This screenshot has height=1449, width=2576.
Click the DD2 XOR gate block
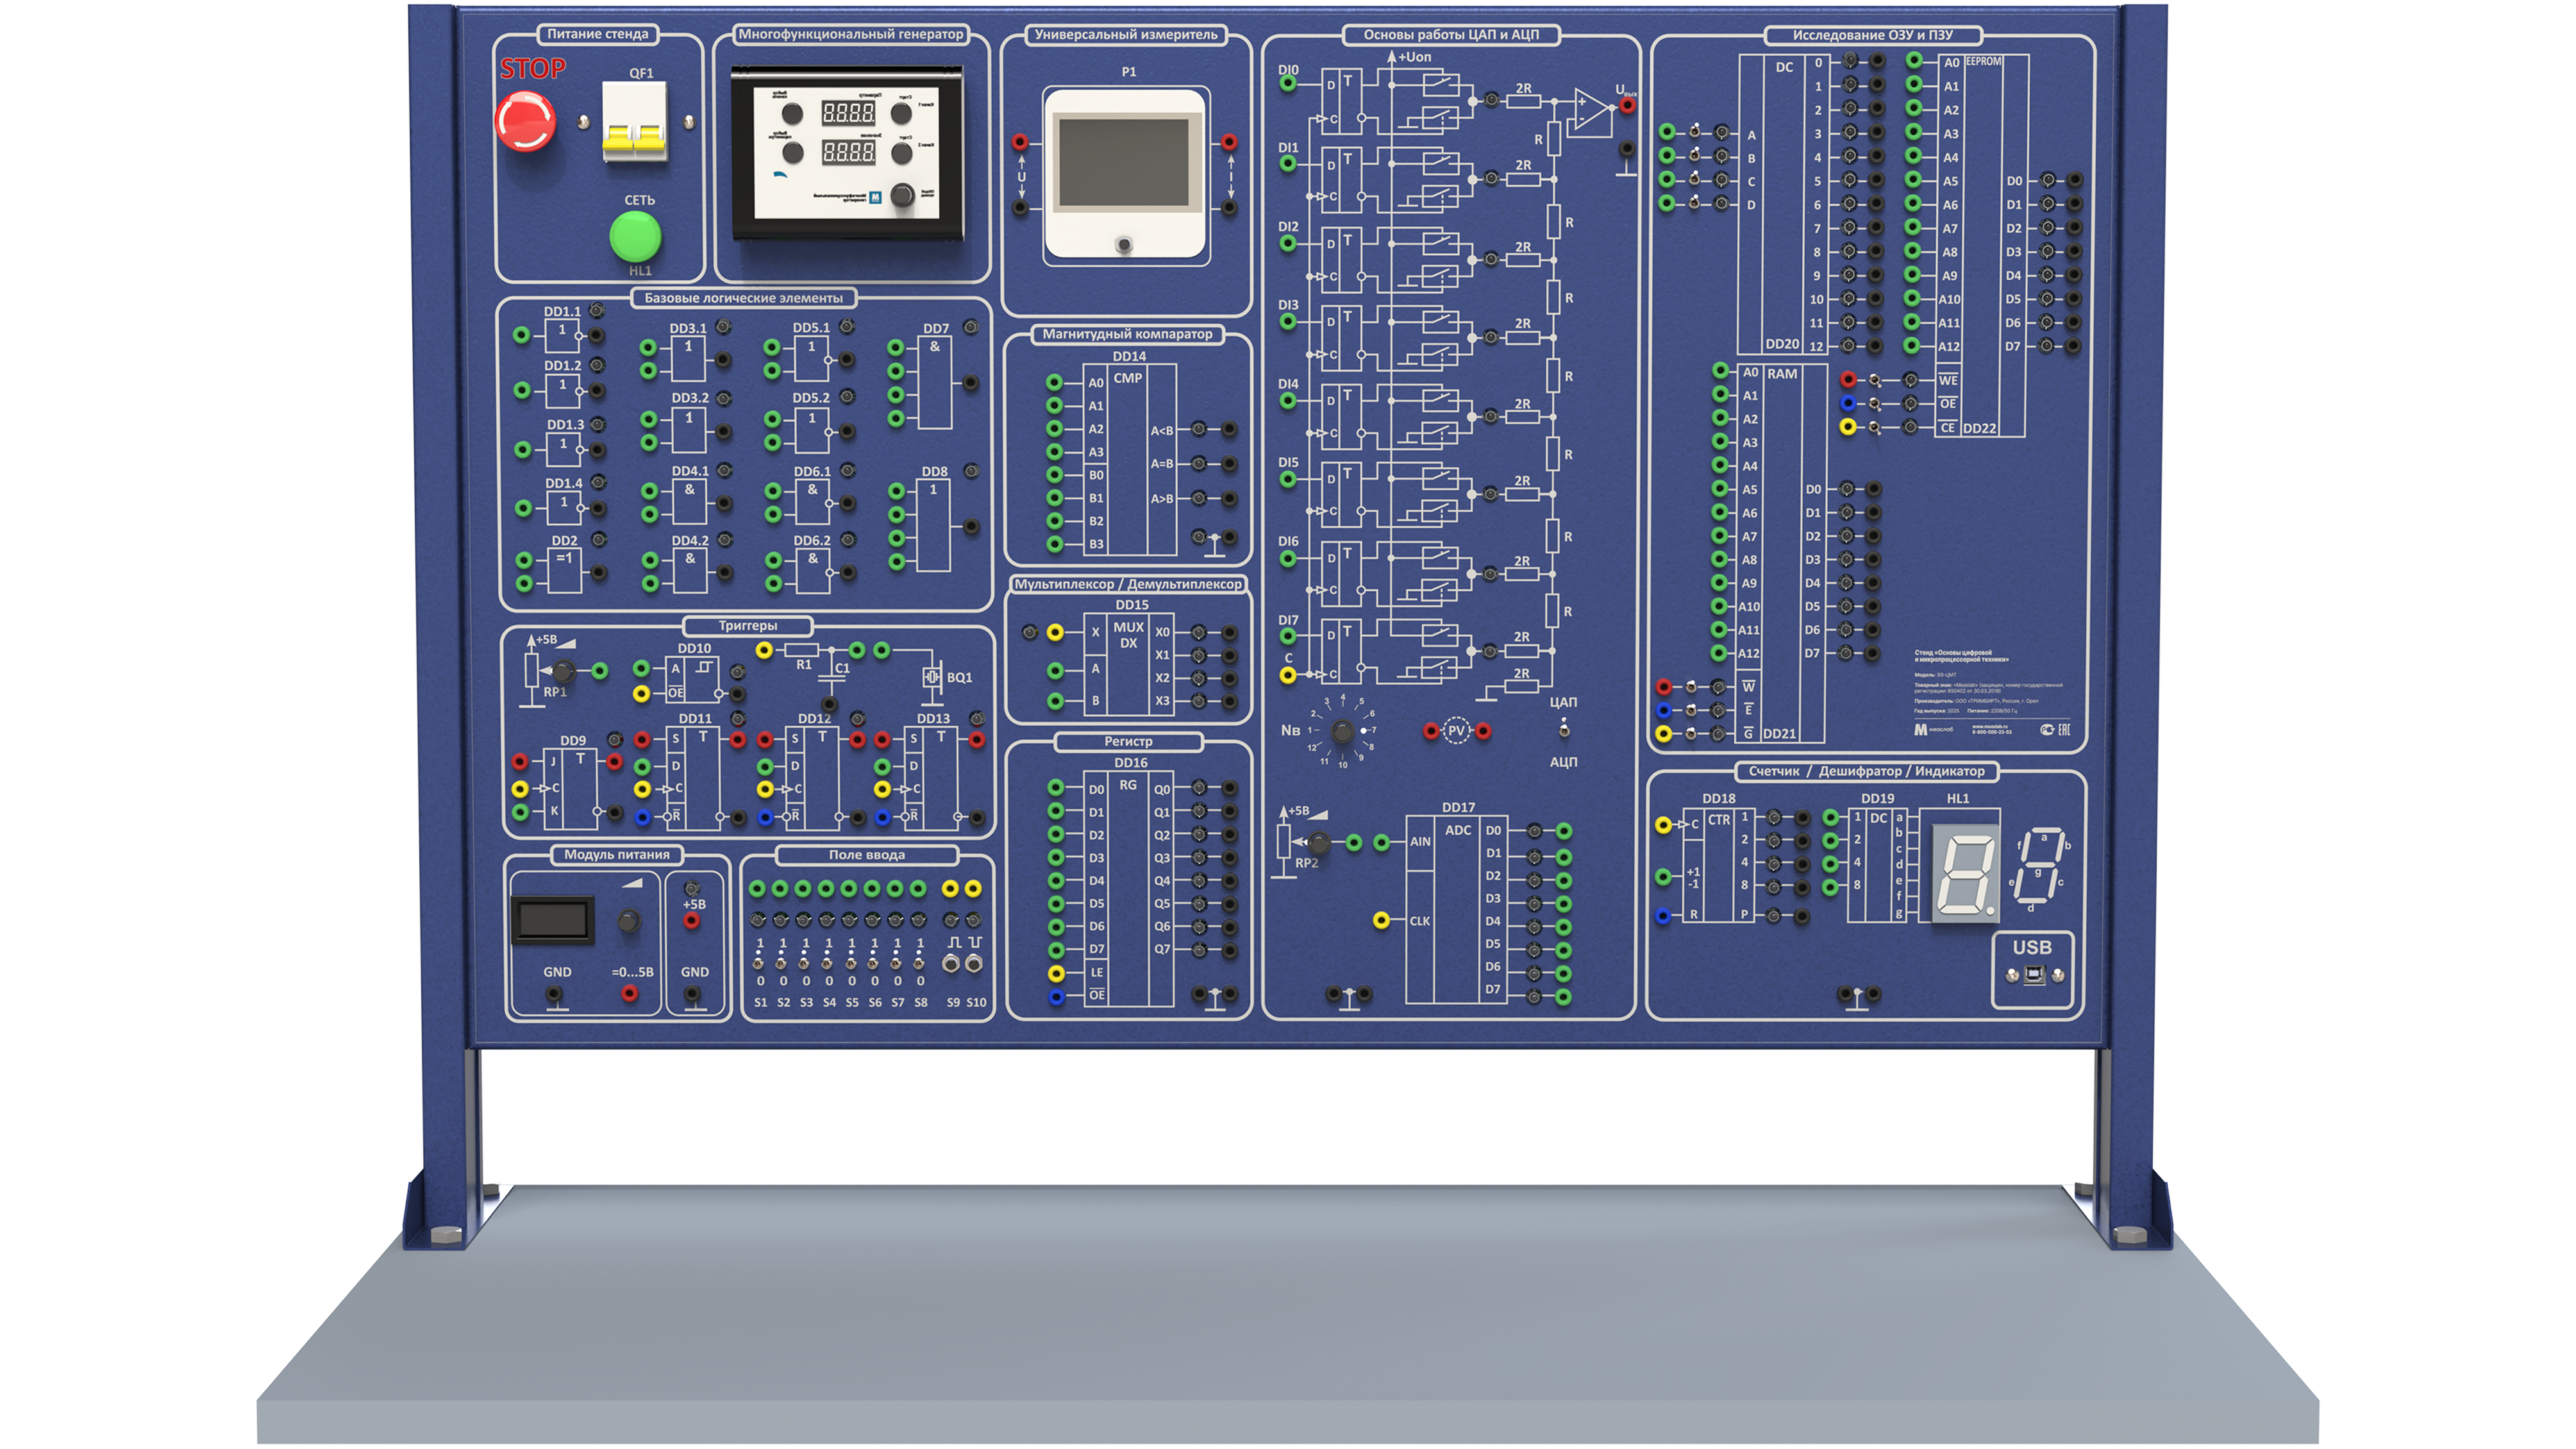(x=564, y=571)
